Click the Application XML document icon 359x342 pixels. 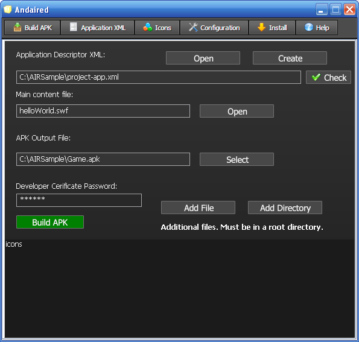(x=73, y=27)
